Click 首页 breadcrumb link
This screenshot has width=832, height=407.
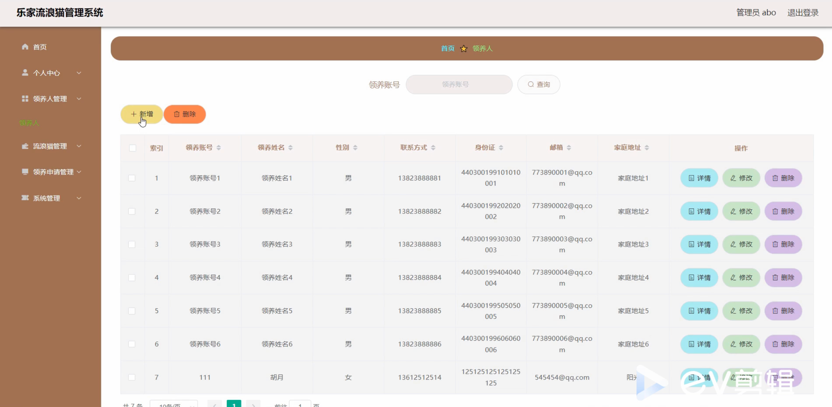click(448, 49)
